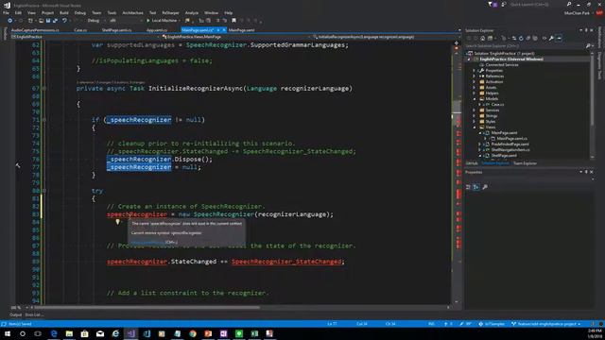The width and height of the screenshot is (605, 340).
Task: Click the Save toolbar icon
Action: point(48,21)
